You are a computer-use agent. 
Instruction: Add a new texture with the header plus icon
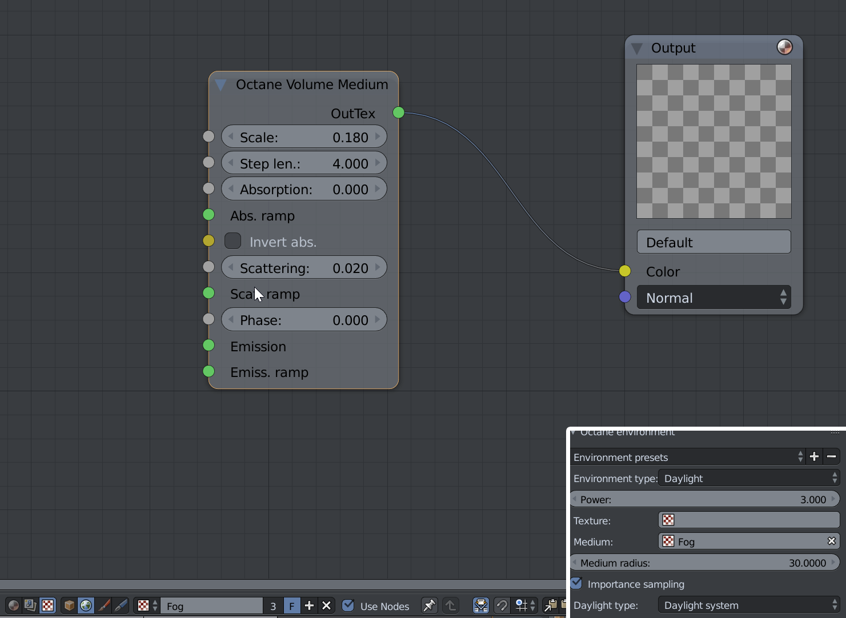[x=309, y=605]
